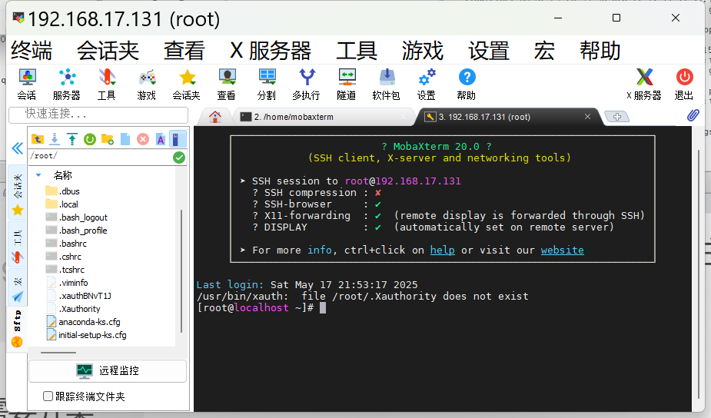This screenshot has width=711, height=418.
Task: Collapse the 名称 column expander arrow
Action: 38,175
